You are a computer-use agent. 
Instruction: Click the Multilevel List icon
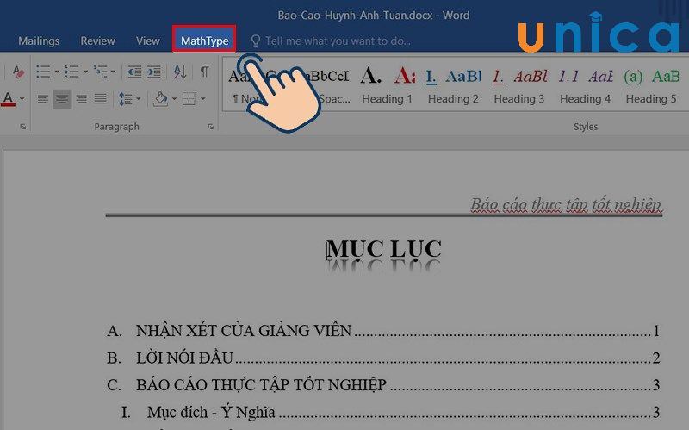click(100, 72)
